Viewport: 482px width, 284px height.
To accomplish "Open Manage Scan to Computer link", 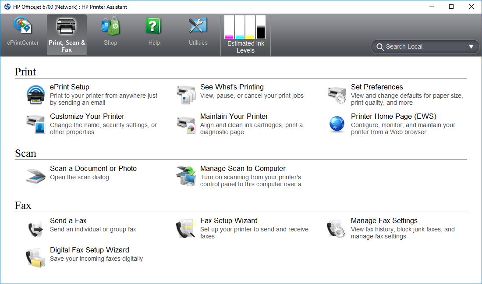I will 243,168.
